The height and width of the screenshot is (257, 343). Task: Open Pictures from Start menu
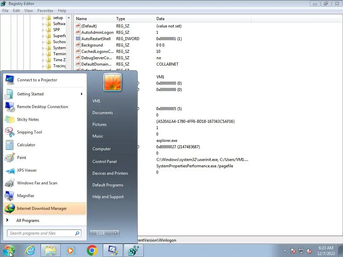(99, 124)
